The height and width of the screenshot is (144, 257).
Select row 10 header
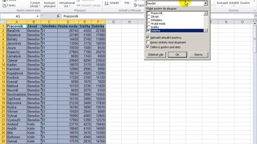point(3,65)
